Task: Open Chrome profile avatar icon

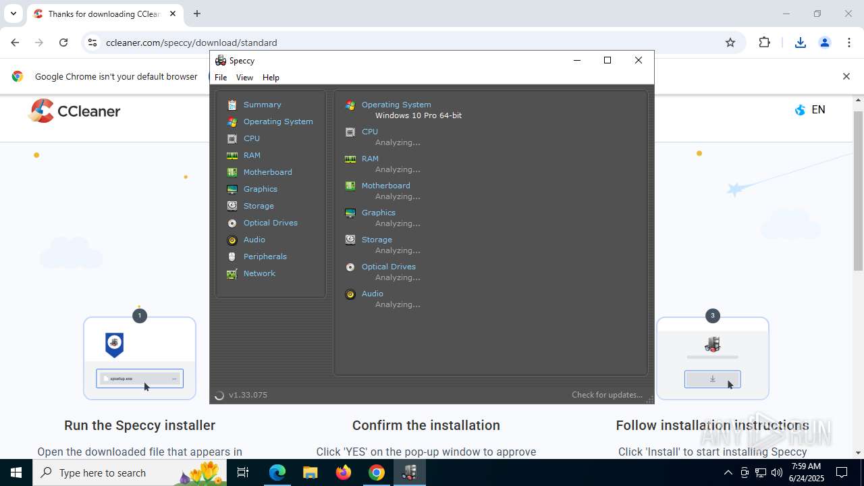Action: click(x=825, y=43)
